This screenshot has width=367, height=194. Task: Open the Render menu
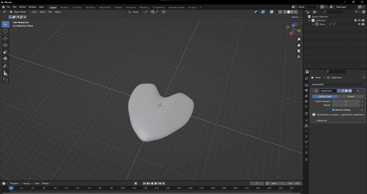pos(23,7)
